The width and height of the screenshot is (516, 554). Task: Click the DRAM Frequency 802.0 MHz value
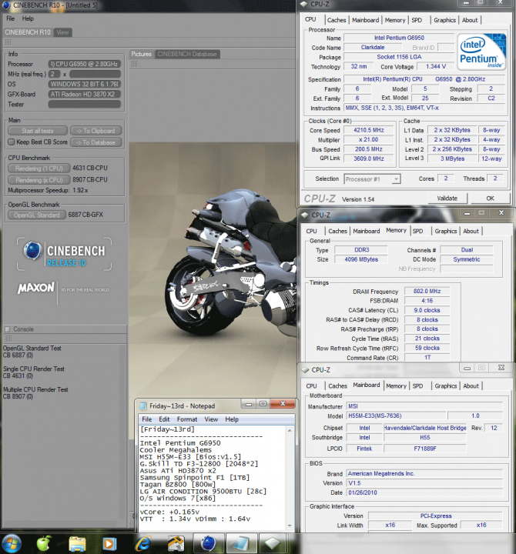pyautogui.click(x=427, y=291)
